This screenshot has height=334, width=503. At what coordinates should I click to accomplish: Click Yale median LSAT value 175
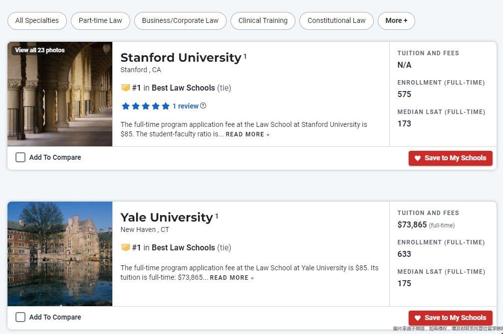404,283
